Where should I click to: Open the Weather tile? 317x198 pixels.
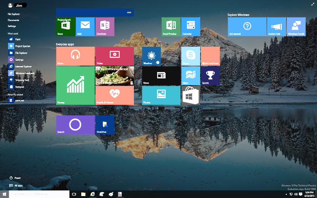[x=151, y=56]
